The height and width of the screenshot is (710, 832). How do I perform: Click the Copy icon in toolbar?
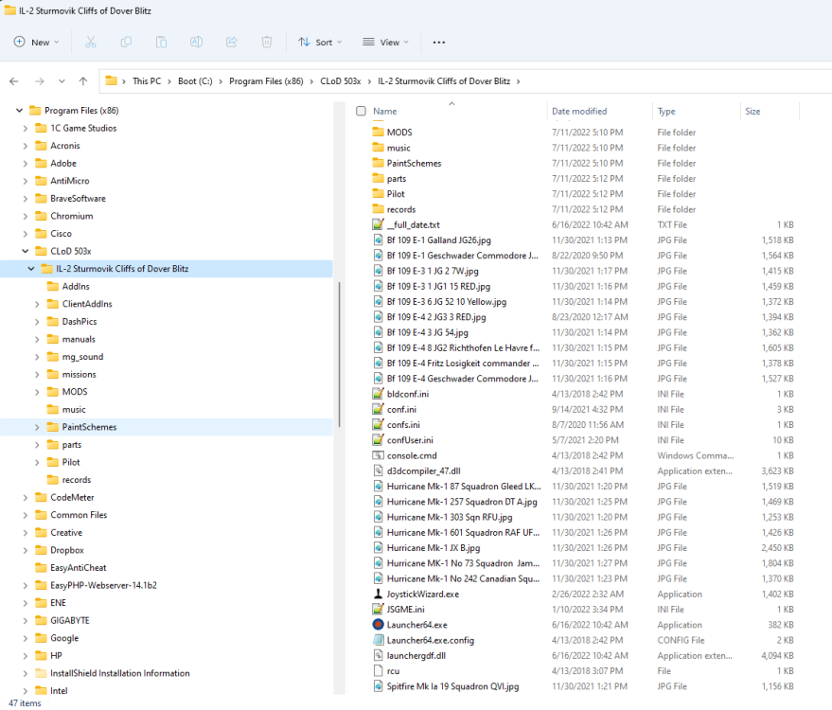(126, 42)
